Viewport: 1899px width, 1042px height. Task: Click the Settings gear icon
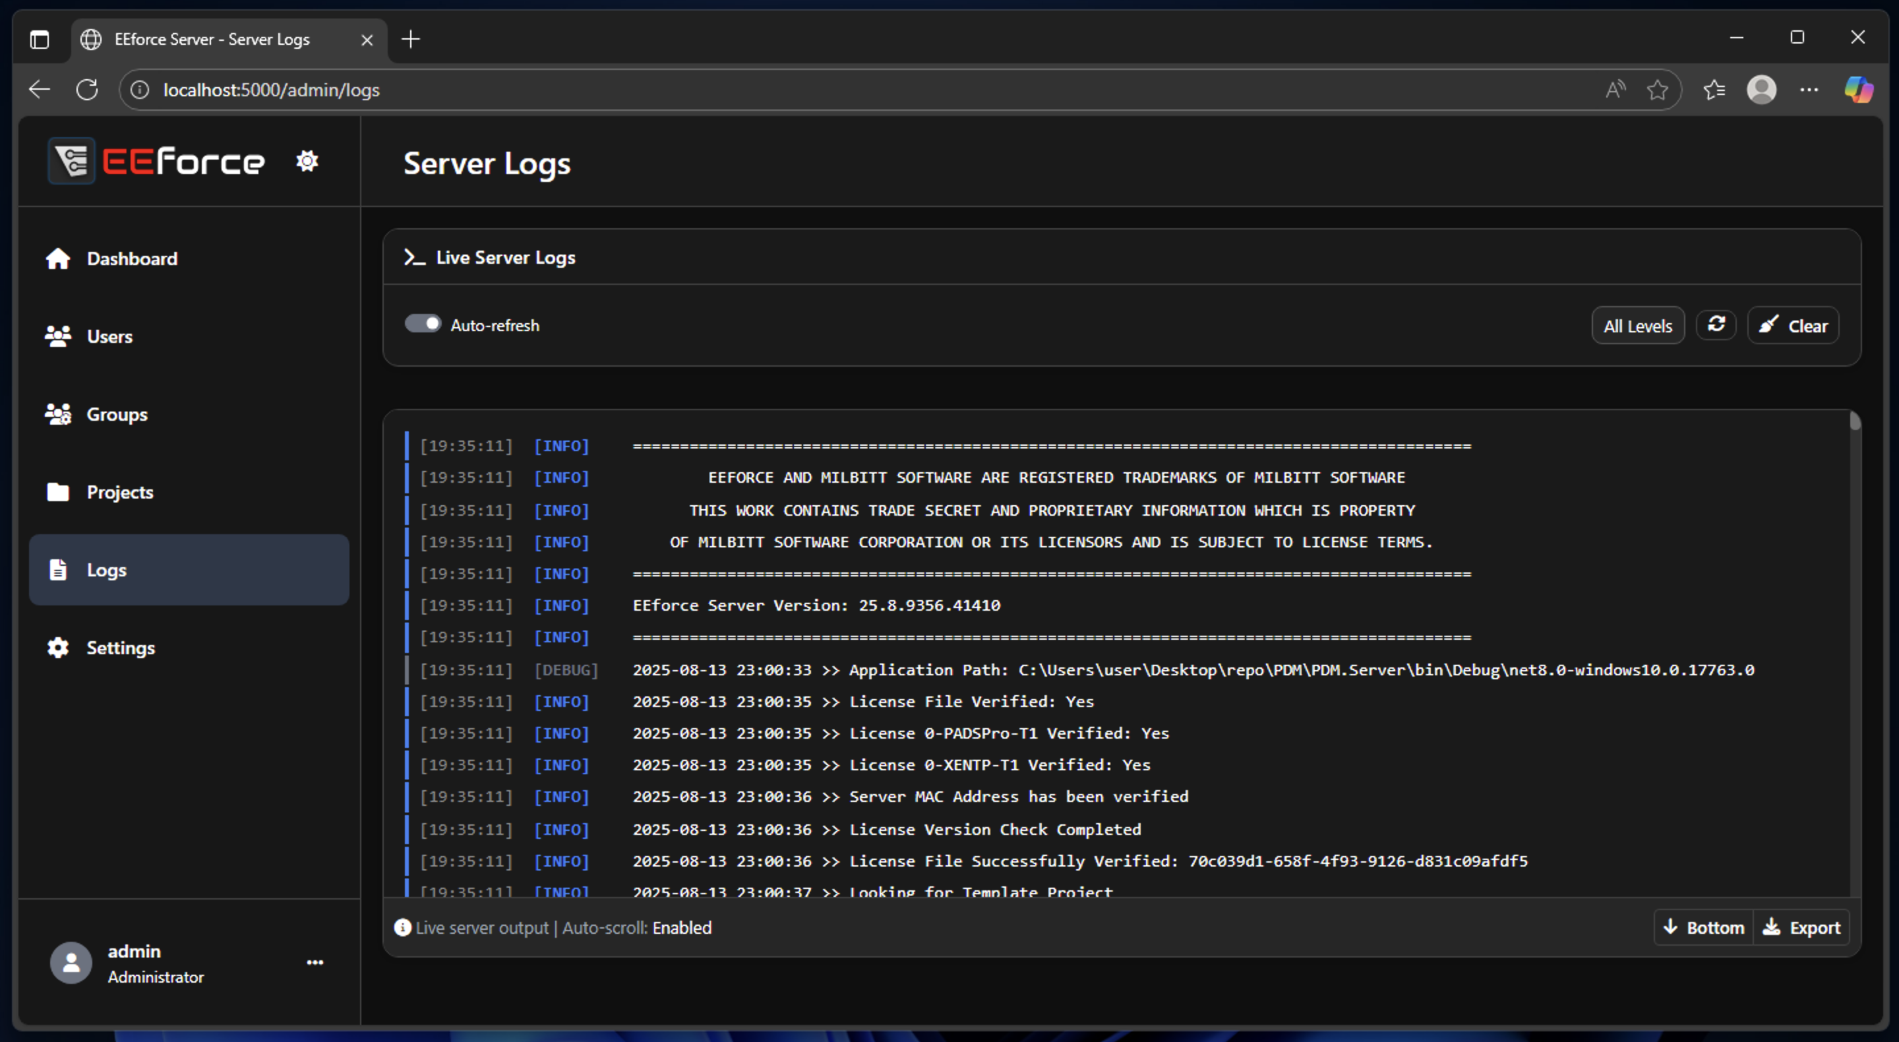click(x=57, y=648)
